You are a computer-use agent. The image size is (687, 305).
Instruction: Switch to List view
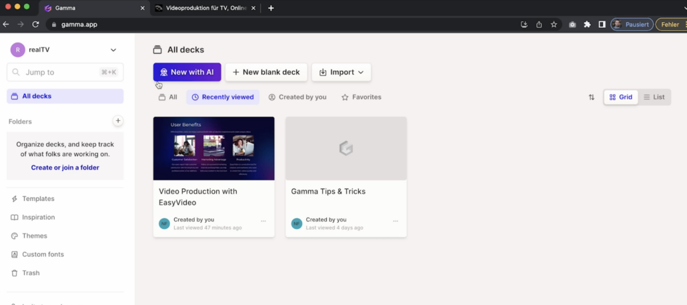tap(654, 97)
